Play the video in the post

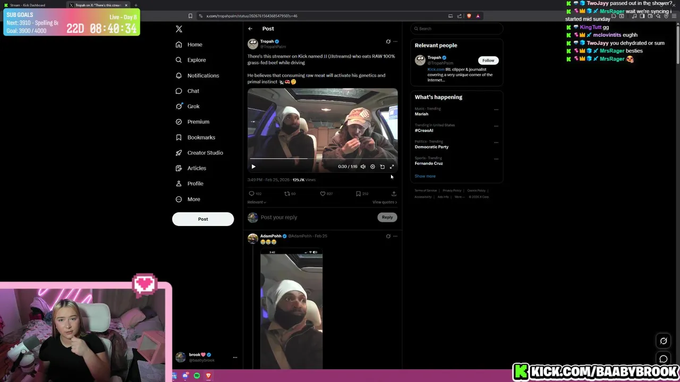pyautogui.click(x=253, y=167)
